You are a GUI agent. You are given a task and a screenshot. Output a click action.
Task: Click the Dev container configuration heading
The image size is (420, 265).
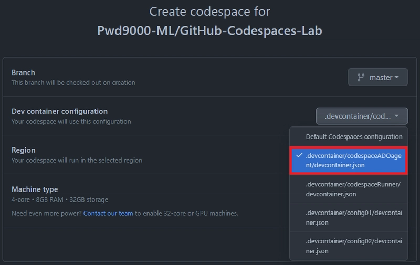(x=59, y=111)
